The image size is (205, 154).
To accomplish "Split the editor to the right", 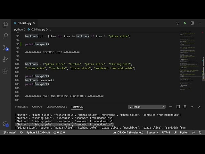I will [x=192, y=23].
